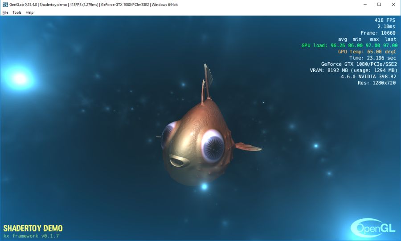Click the 'avg min max last' header row
This screenshot has height=241, width=401.
367,39
